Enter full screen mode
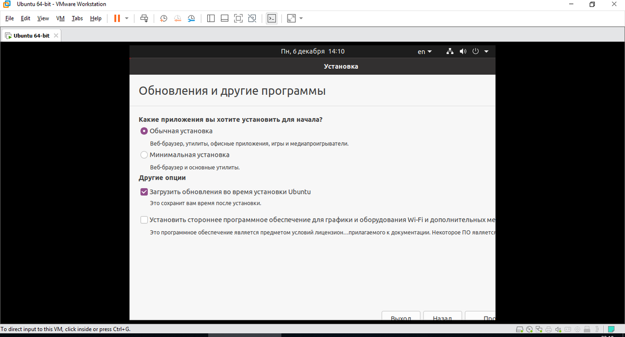The height and width of the screenshot is (337, 625). (x=239, y=18)
